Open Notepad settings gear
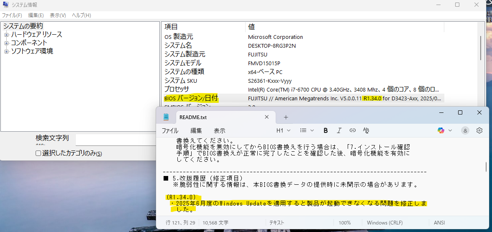Viewport: 492px width, 232px height. point(479,130)
